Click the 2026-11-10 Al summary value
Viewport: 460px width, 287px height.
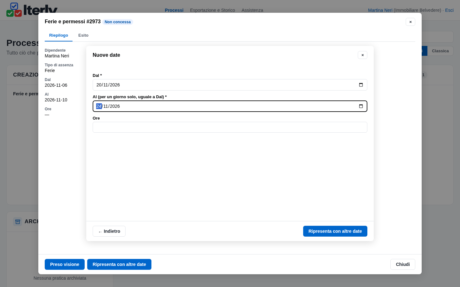pyautogui.click(x=56, y=100)
